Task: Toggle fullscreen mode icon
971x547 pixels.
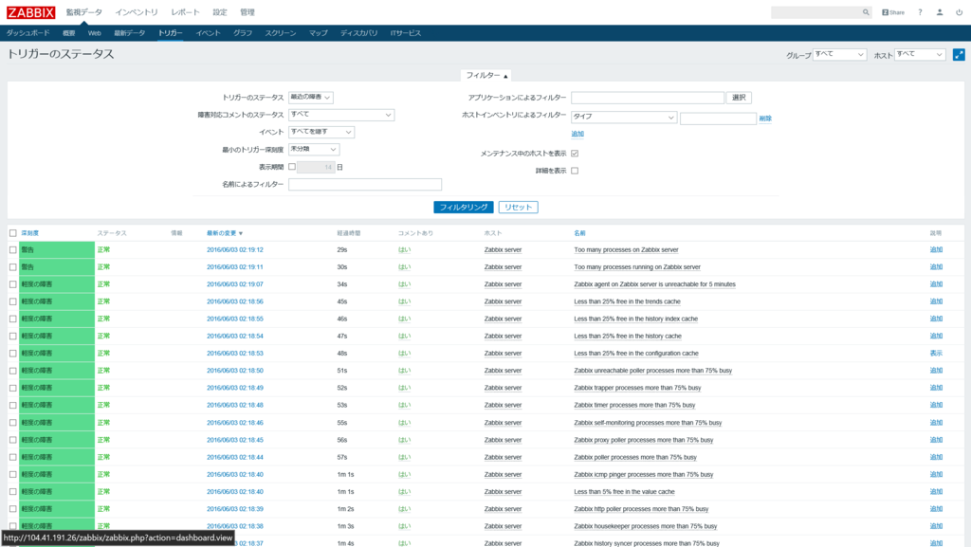Action: [959, 54]
